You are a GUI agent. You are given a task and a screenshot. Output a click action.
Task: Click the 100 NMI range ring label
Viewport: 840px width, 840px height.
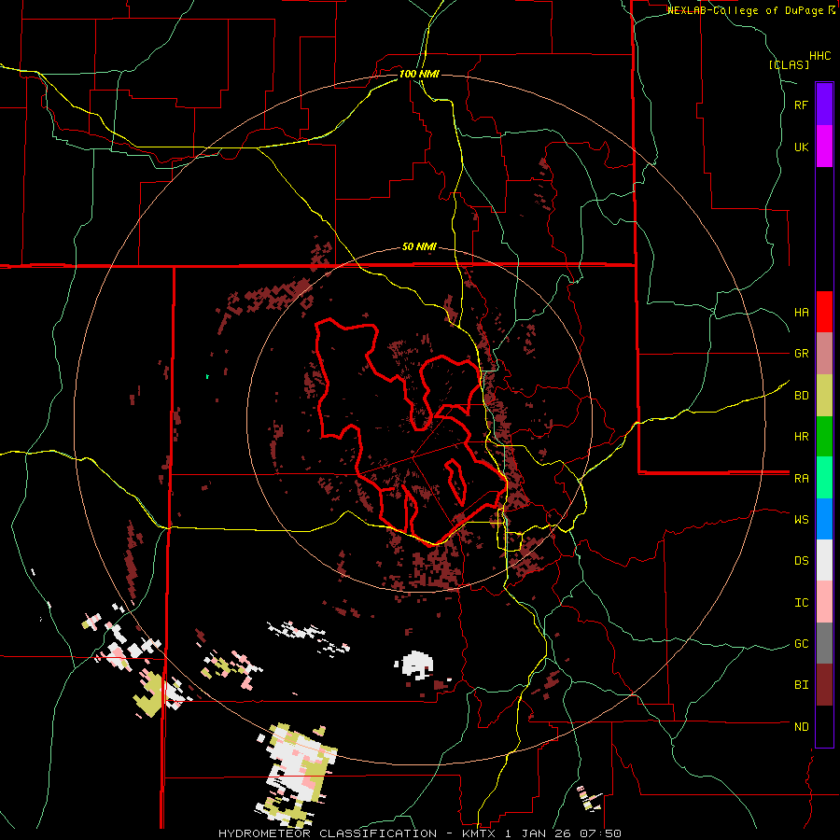point(419,74)
